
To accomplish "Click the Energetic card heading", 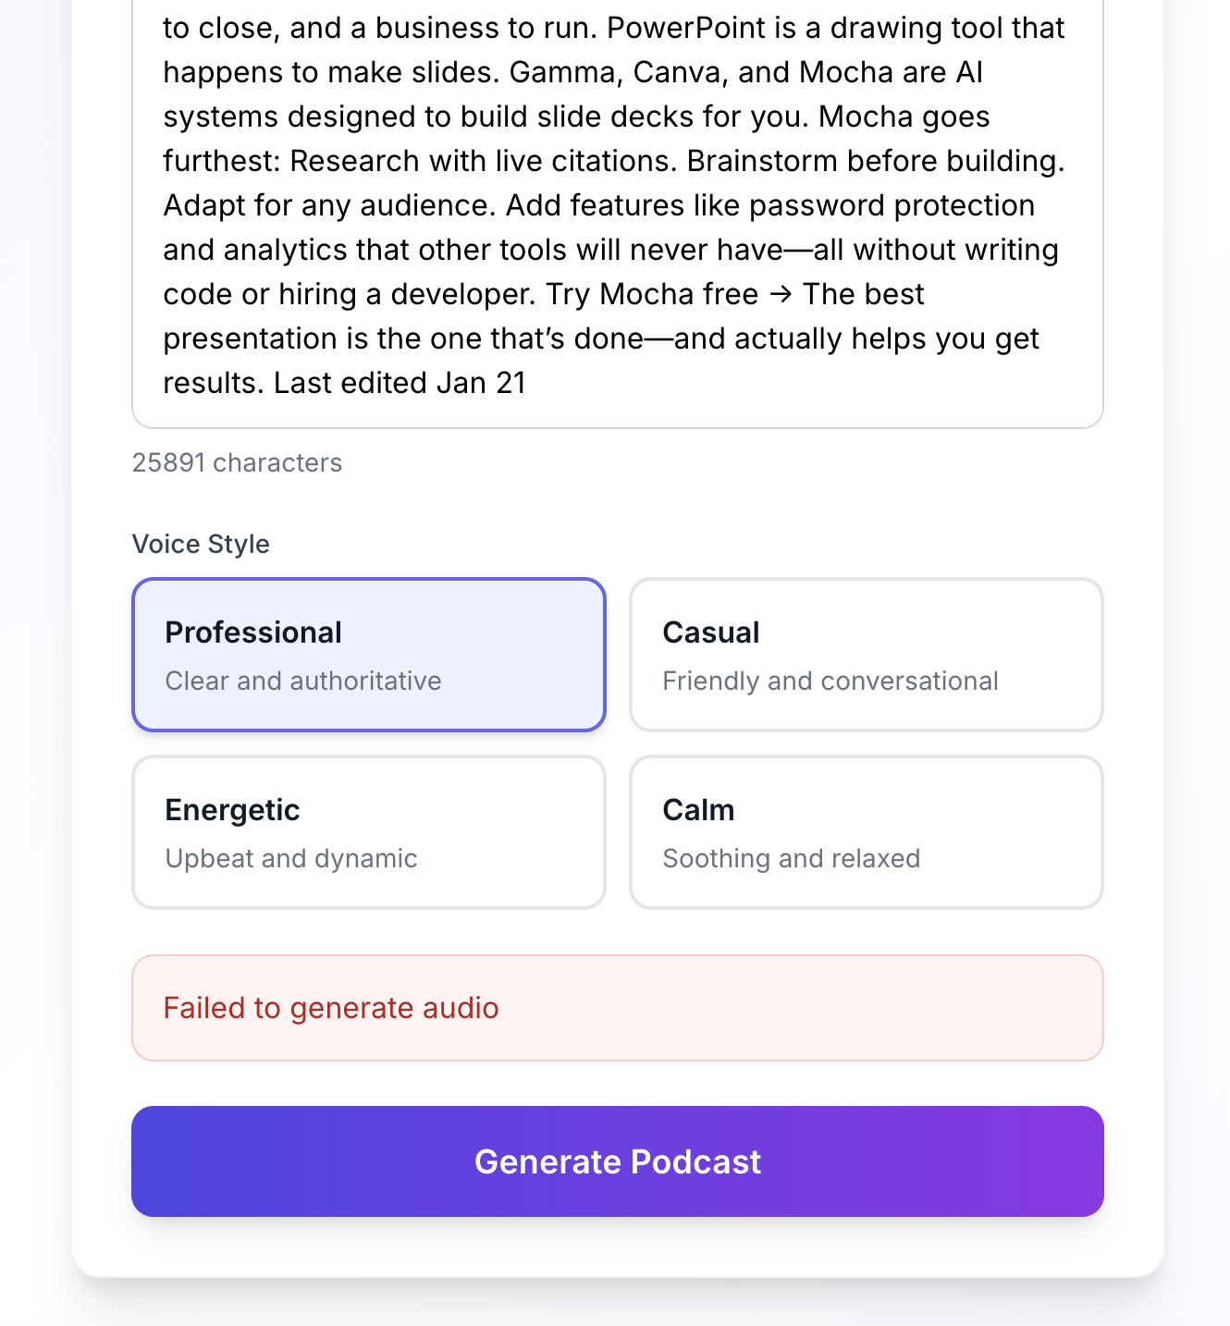I will coord(232,809).
